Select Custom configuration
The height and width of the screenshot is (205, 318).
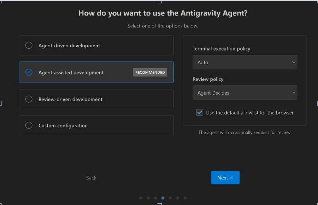point(96,125)
